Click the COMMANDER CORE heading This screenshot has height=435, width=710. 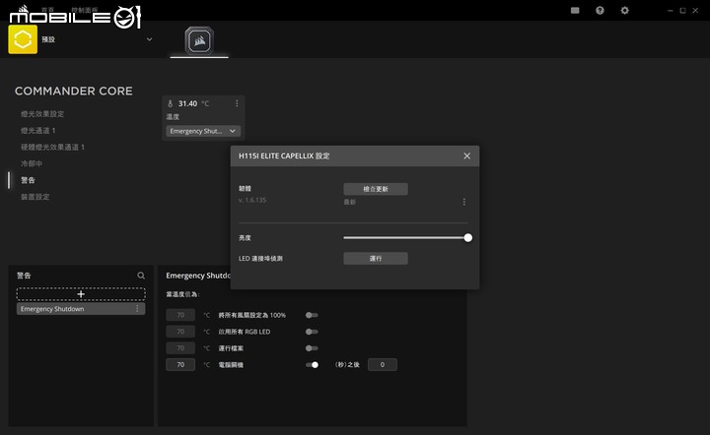74,91
